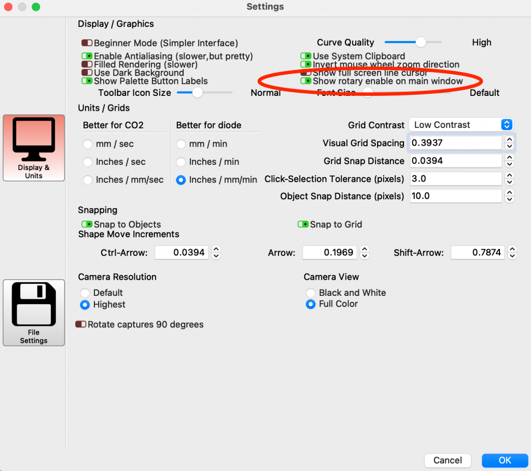Switch Camera View to Black and White
Viewport: 531px width, 471px height.
click(310, 292)
